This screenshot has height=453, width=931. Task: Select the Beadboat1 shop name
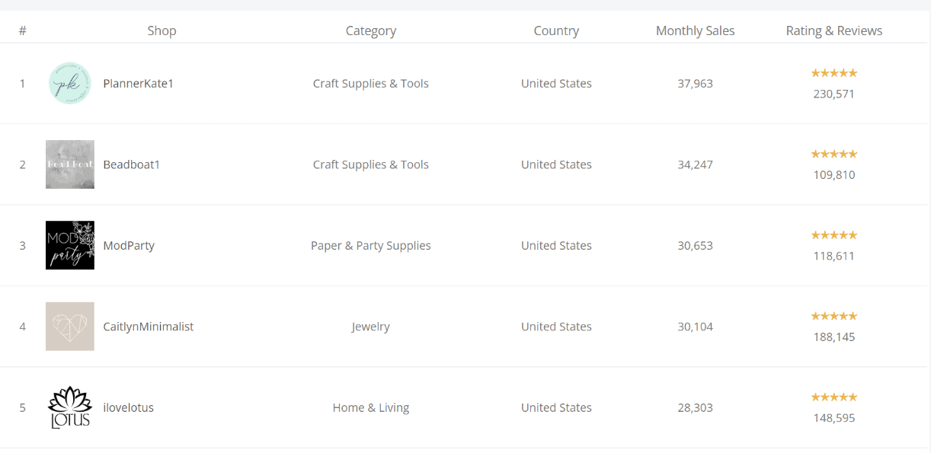131,164
